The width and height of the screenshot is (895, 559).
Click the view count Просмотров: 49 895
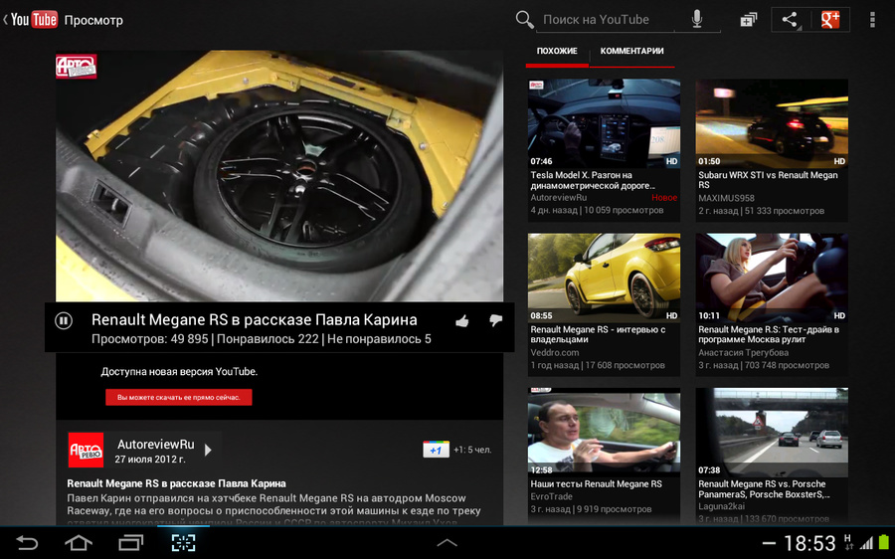coord(149,339)
